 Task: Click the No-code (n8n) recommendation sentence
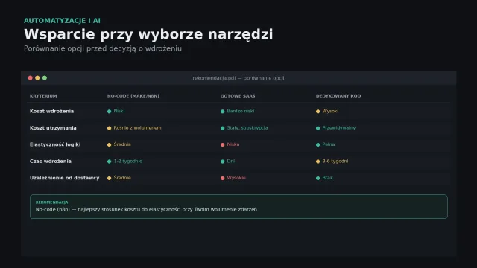click(x=146, y=210)
